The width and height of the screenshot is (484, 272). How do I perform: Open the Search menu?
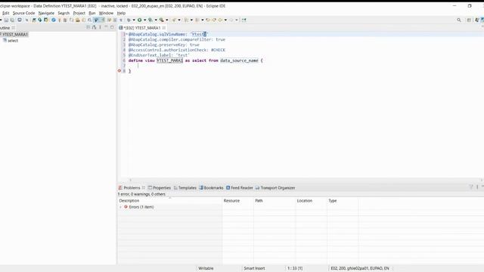click(64, 13)
